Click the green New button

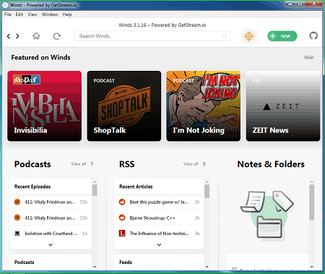(282, 36)
